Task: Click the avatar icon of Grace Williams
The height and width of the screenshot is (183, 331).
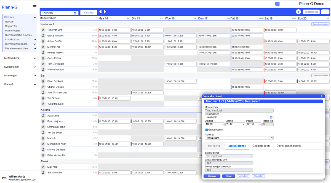Action: [43, 35]
